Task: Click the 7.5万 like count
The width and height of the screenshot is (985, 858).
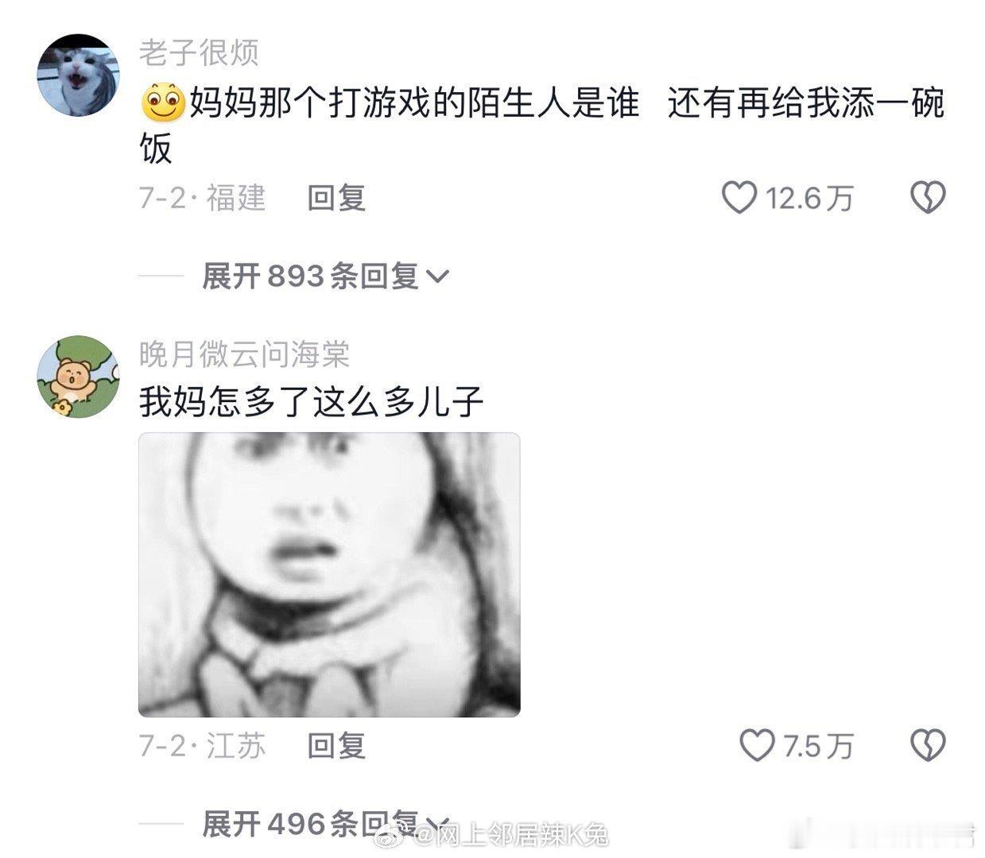Action: (x=818, y=746)
